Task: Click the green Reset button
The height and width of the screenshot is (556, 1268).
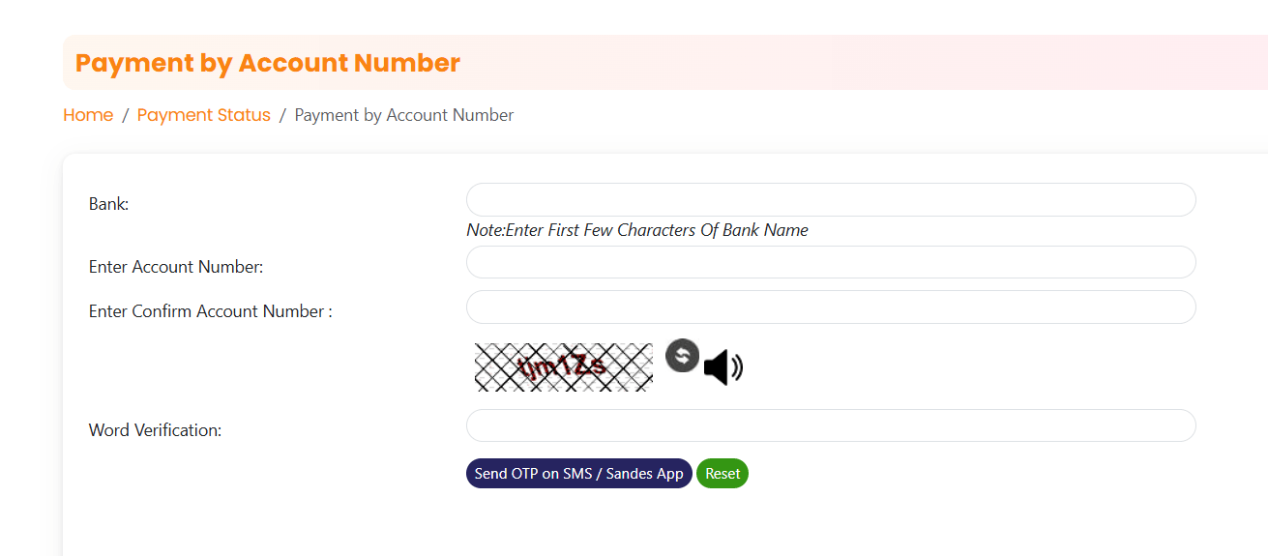Action: coord(722,474)
